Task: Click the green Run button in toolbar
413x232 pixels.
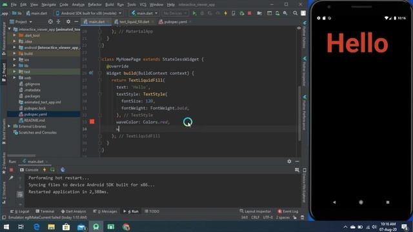Action: click(194, 13)
